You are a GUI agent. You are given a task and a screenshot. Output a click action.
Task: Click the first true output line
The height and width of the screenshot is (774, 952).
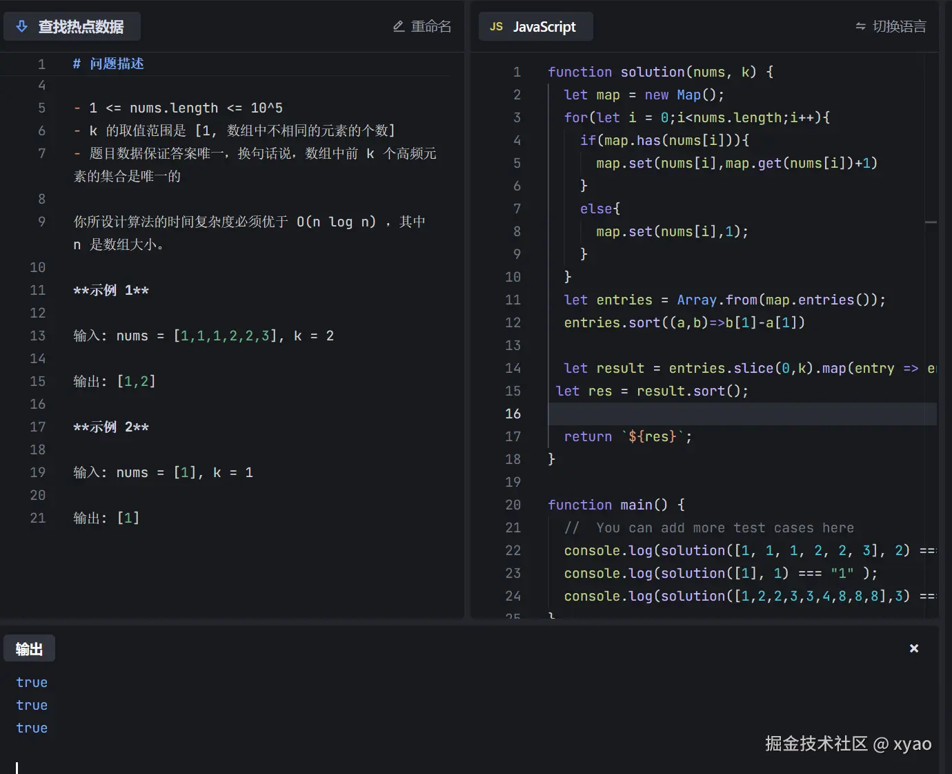pos(31,681)
